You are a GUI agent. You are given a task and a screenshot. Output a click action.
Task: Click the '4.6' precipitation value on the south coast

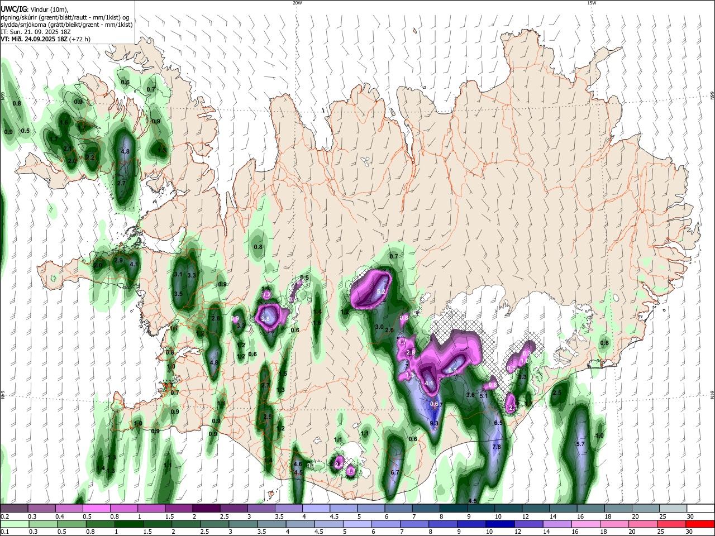298,464
